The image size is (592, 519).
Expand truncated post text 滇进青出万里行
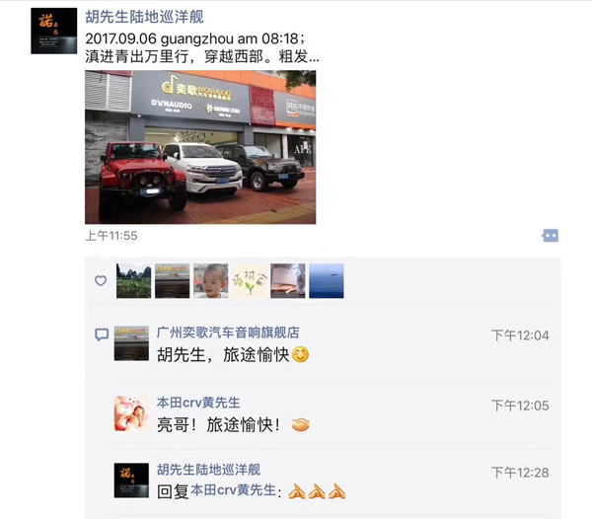(x=202, y=56)
